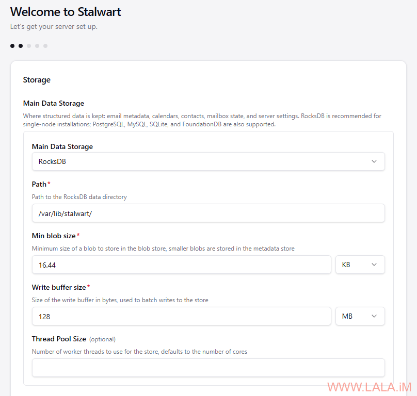Screen dimensions: 417x396
Task: Click the Min blob size value field
Action: pyautogui.click(x=181, y=265)
